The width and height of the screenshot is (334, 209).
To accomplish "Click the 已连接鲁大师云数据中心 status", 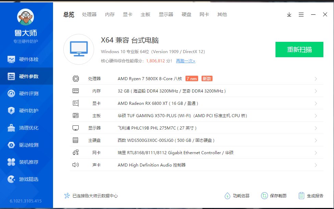I will click(x=91, y=196).
